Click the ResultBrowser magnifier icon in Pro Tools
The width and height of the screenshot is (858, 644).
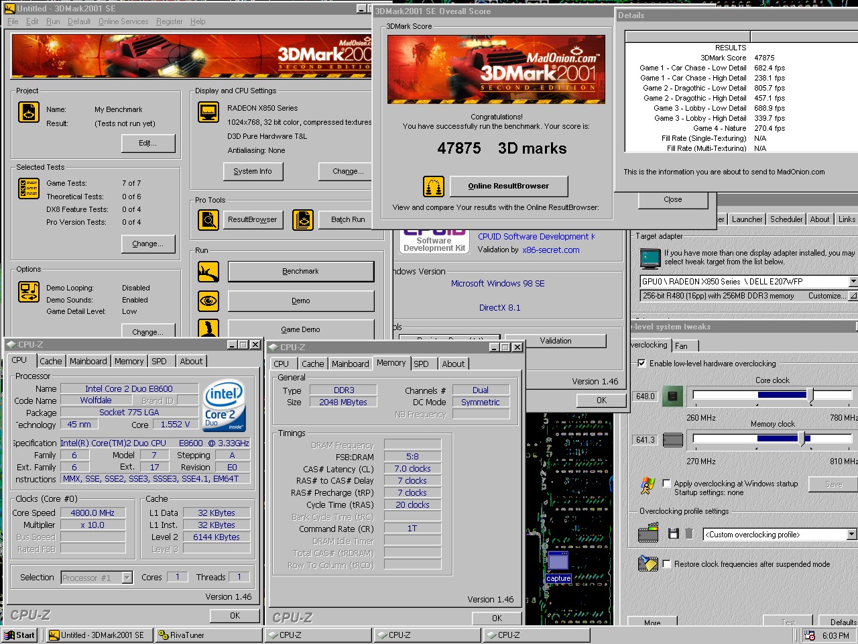click(x=208, y=219)
